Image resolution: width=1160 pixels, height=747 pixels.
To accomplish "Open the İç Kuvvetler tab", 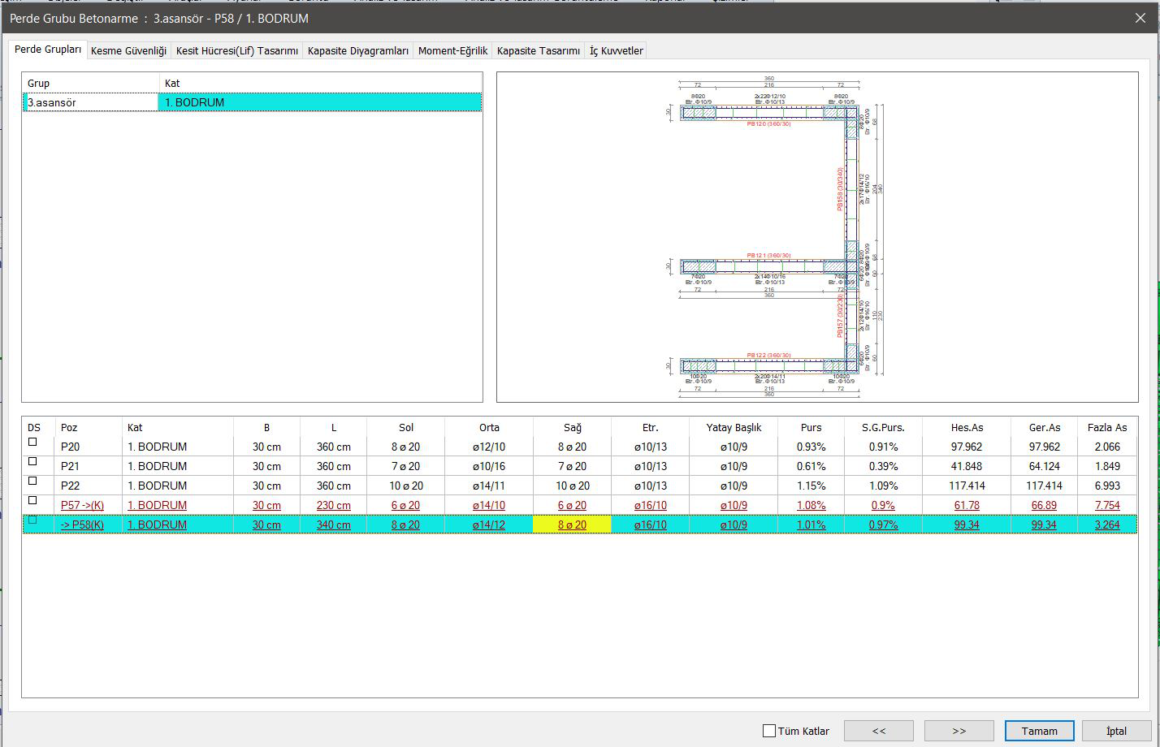I will pos(617,51).
